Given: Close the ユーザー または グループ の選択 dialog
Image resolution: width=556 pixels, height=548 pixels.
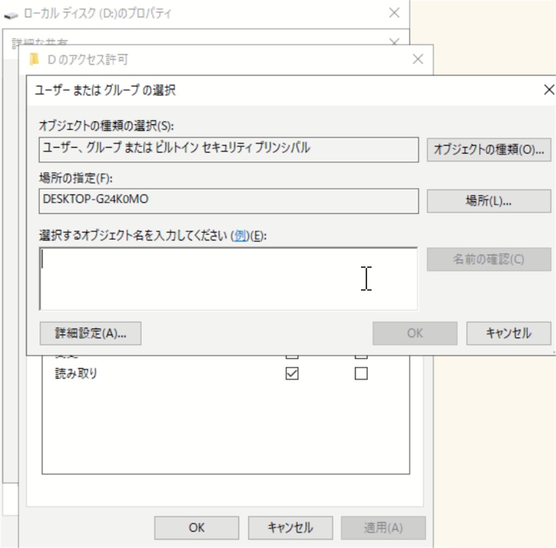Looking at the screenshot, I should [549, 90].
